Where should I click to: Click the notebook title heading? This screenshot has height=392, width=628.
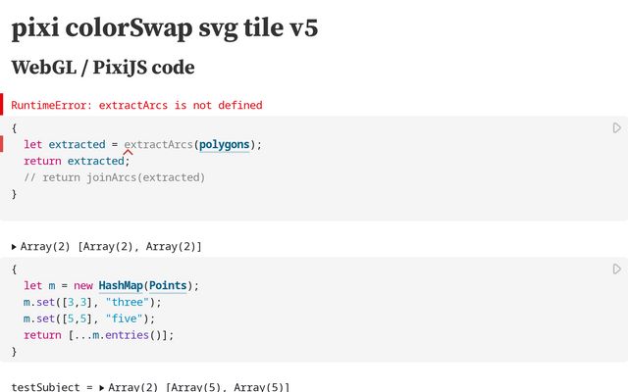(x=164, y=27)
